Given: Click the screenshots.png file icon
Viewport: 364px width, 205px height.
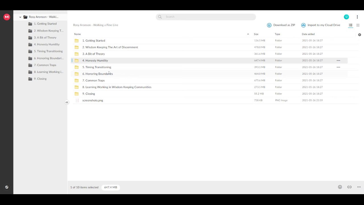Looking at the screenshot, I should coord(77,101).
